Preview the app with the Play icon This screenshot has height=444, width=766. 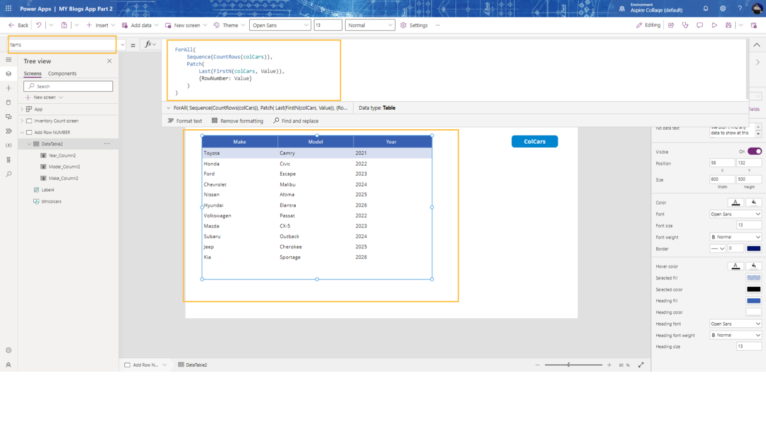tap(714, 25)
